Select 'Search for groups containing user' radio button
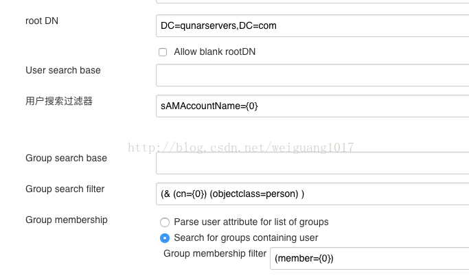This screenshot has height=280, width=469. [165, 238]
